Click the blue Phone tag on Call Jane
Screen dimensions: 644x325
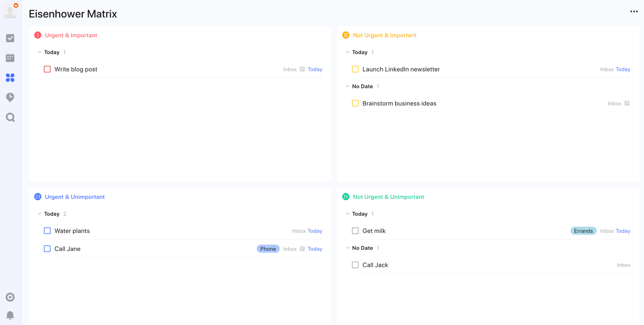(268, 248)
